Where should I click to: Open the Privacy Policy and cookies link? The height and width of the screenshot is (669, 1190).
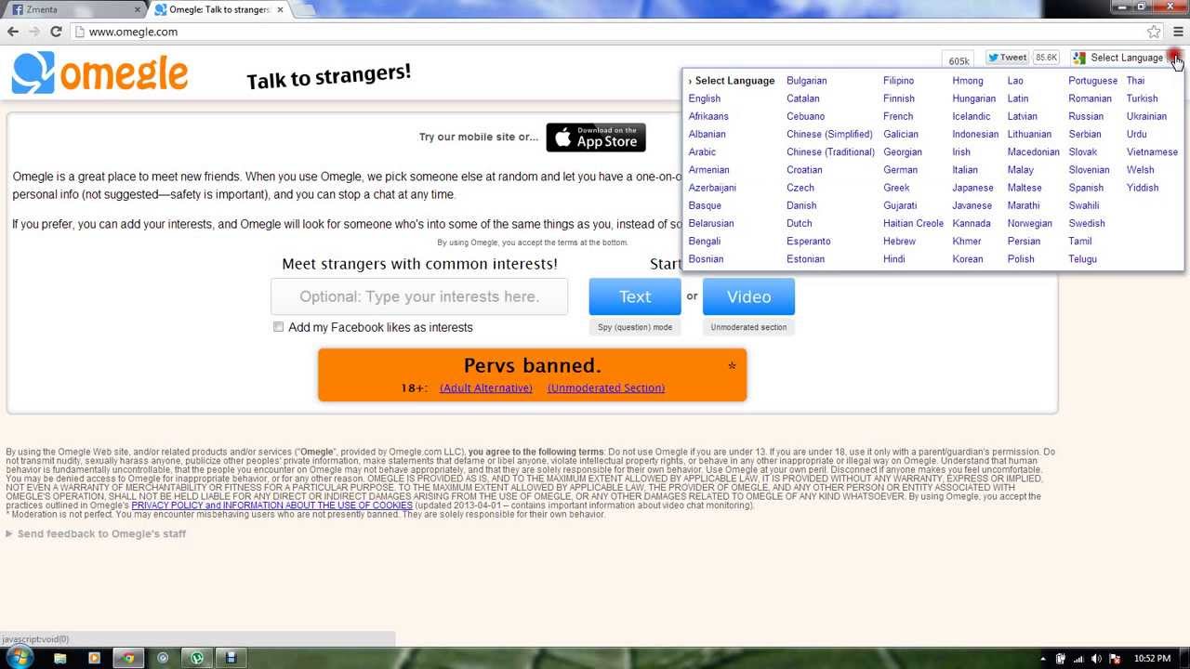click(x=271, y=505)
